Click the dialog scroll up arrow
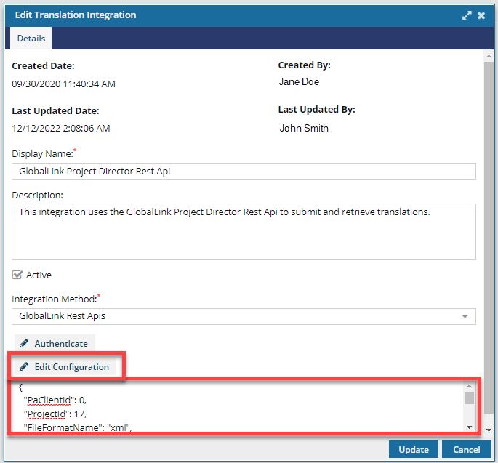The image size is (498, 463). [489, 56]
